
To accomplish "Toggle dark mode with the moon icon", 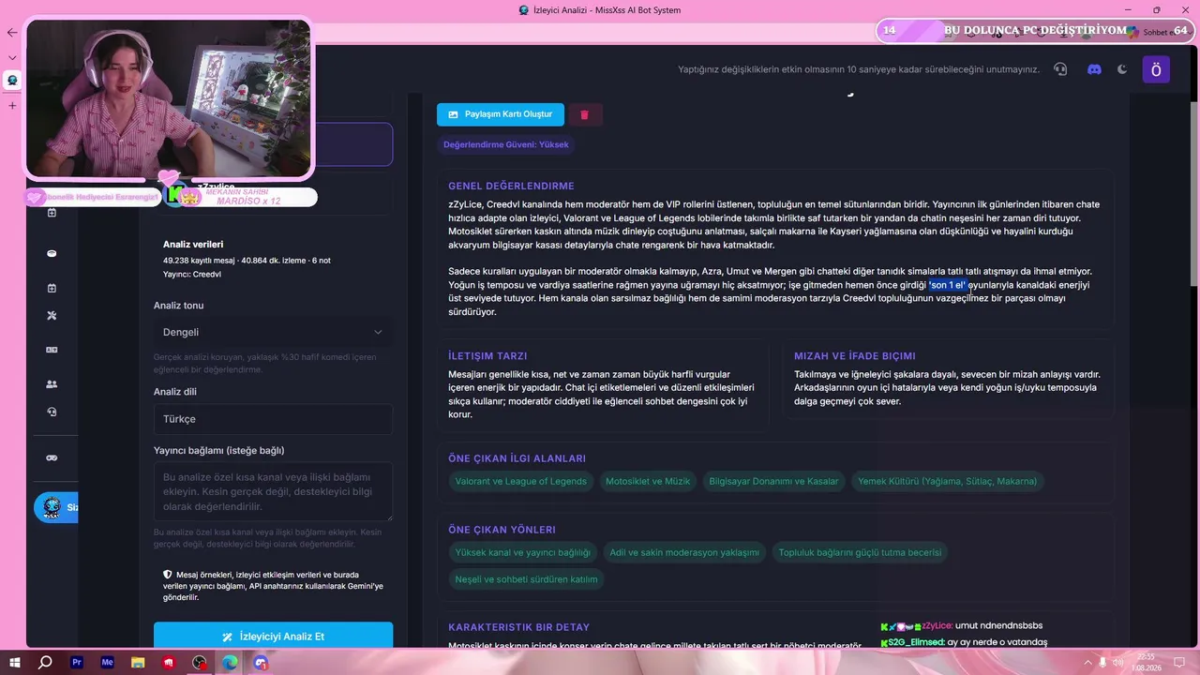I will coord(1122,69).
